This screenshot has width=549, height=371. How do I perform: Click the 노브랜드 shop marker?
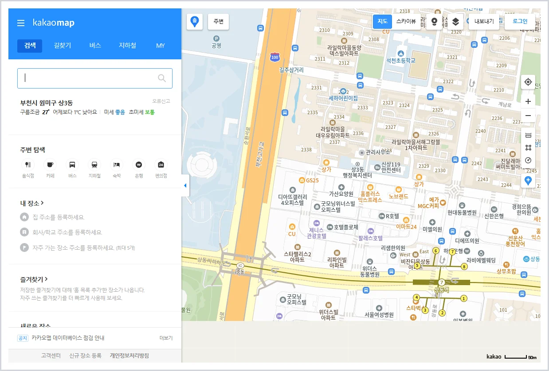pos(398,189)
